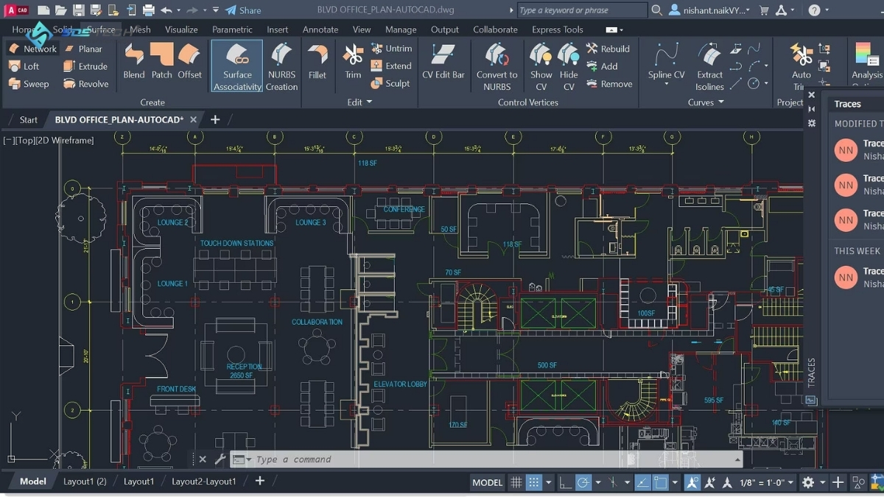
Task: Toggle snap mode in status bar
Action: tap(533, 482)
